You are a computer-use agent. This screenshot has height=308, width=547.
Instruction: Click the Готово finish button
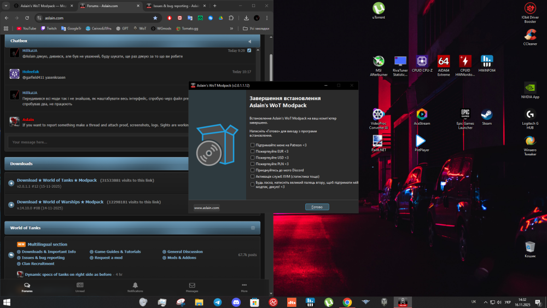click(317, 207)
